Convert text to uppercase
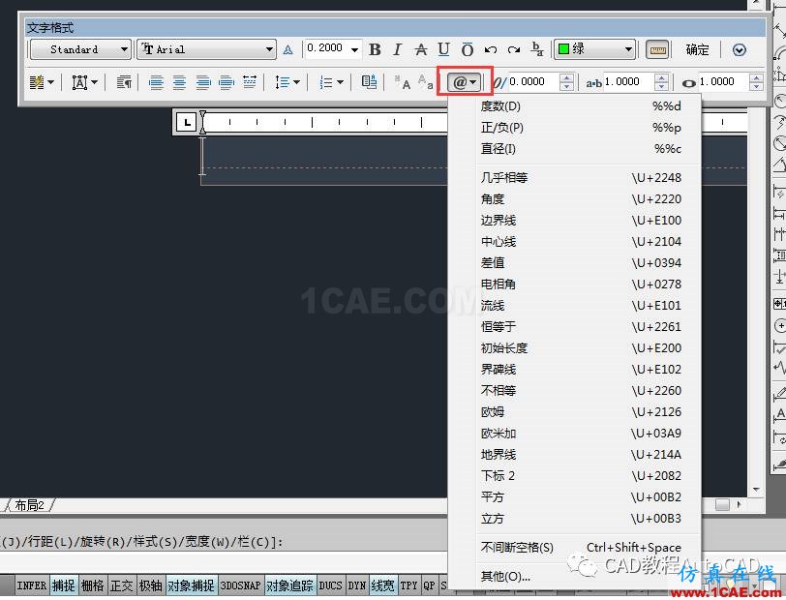786x600 pixels. (403, 81)
